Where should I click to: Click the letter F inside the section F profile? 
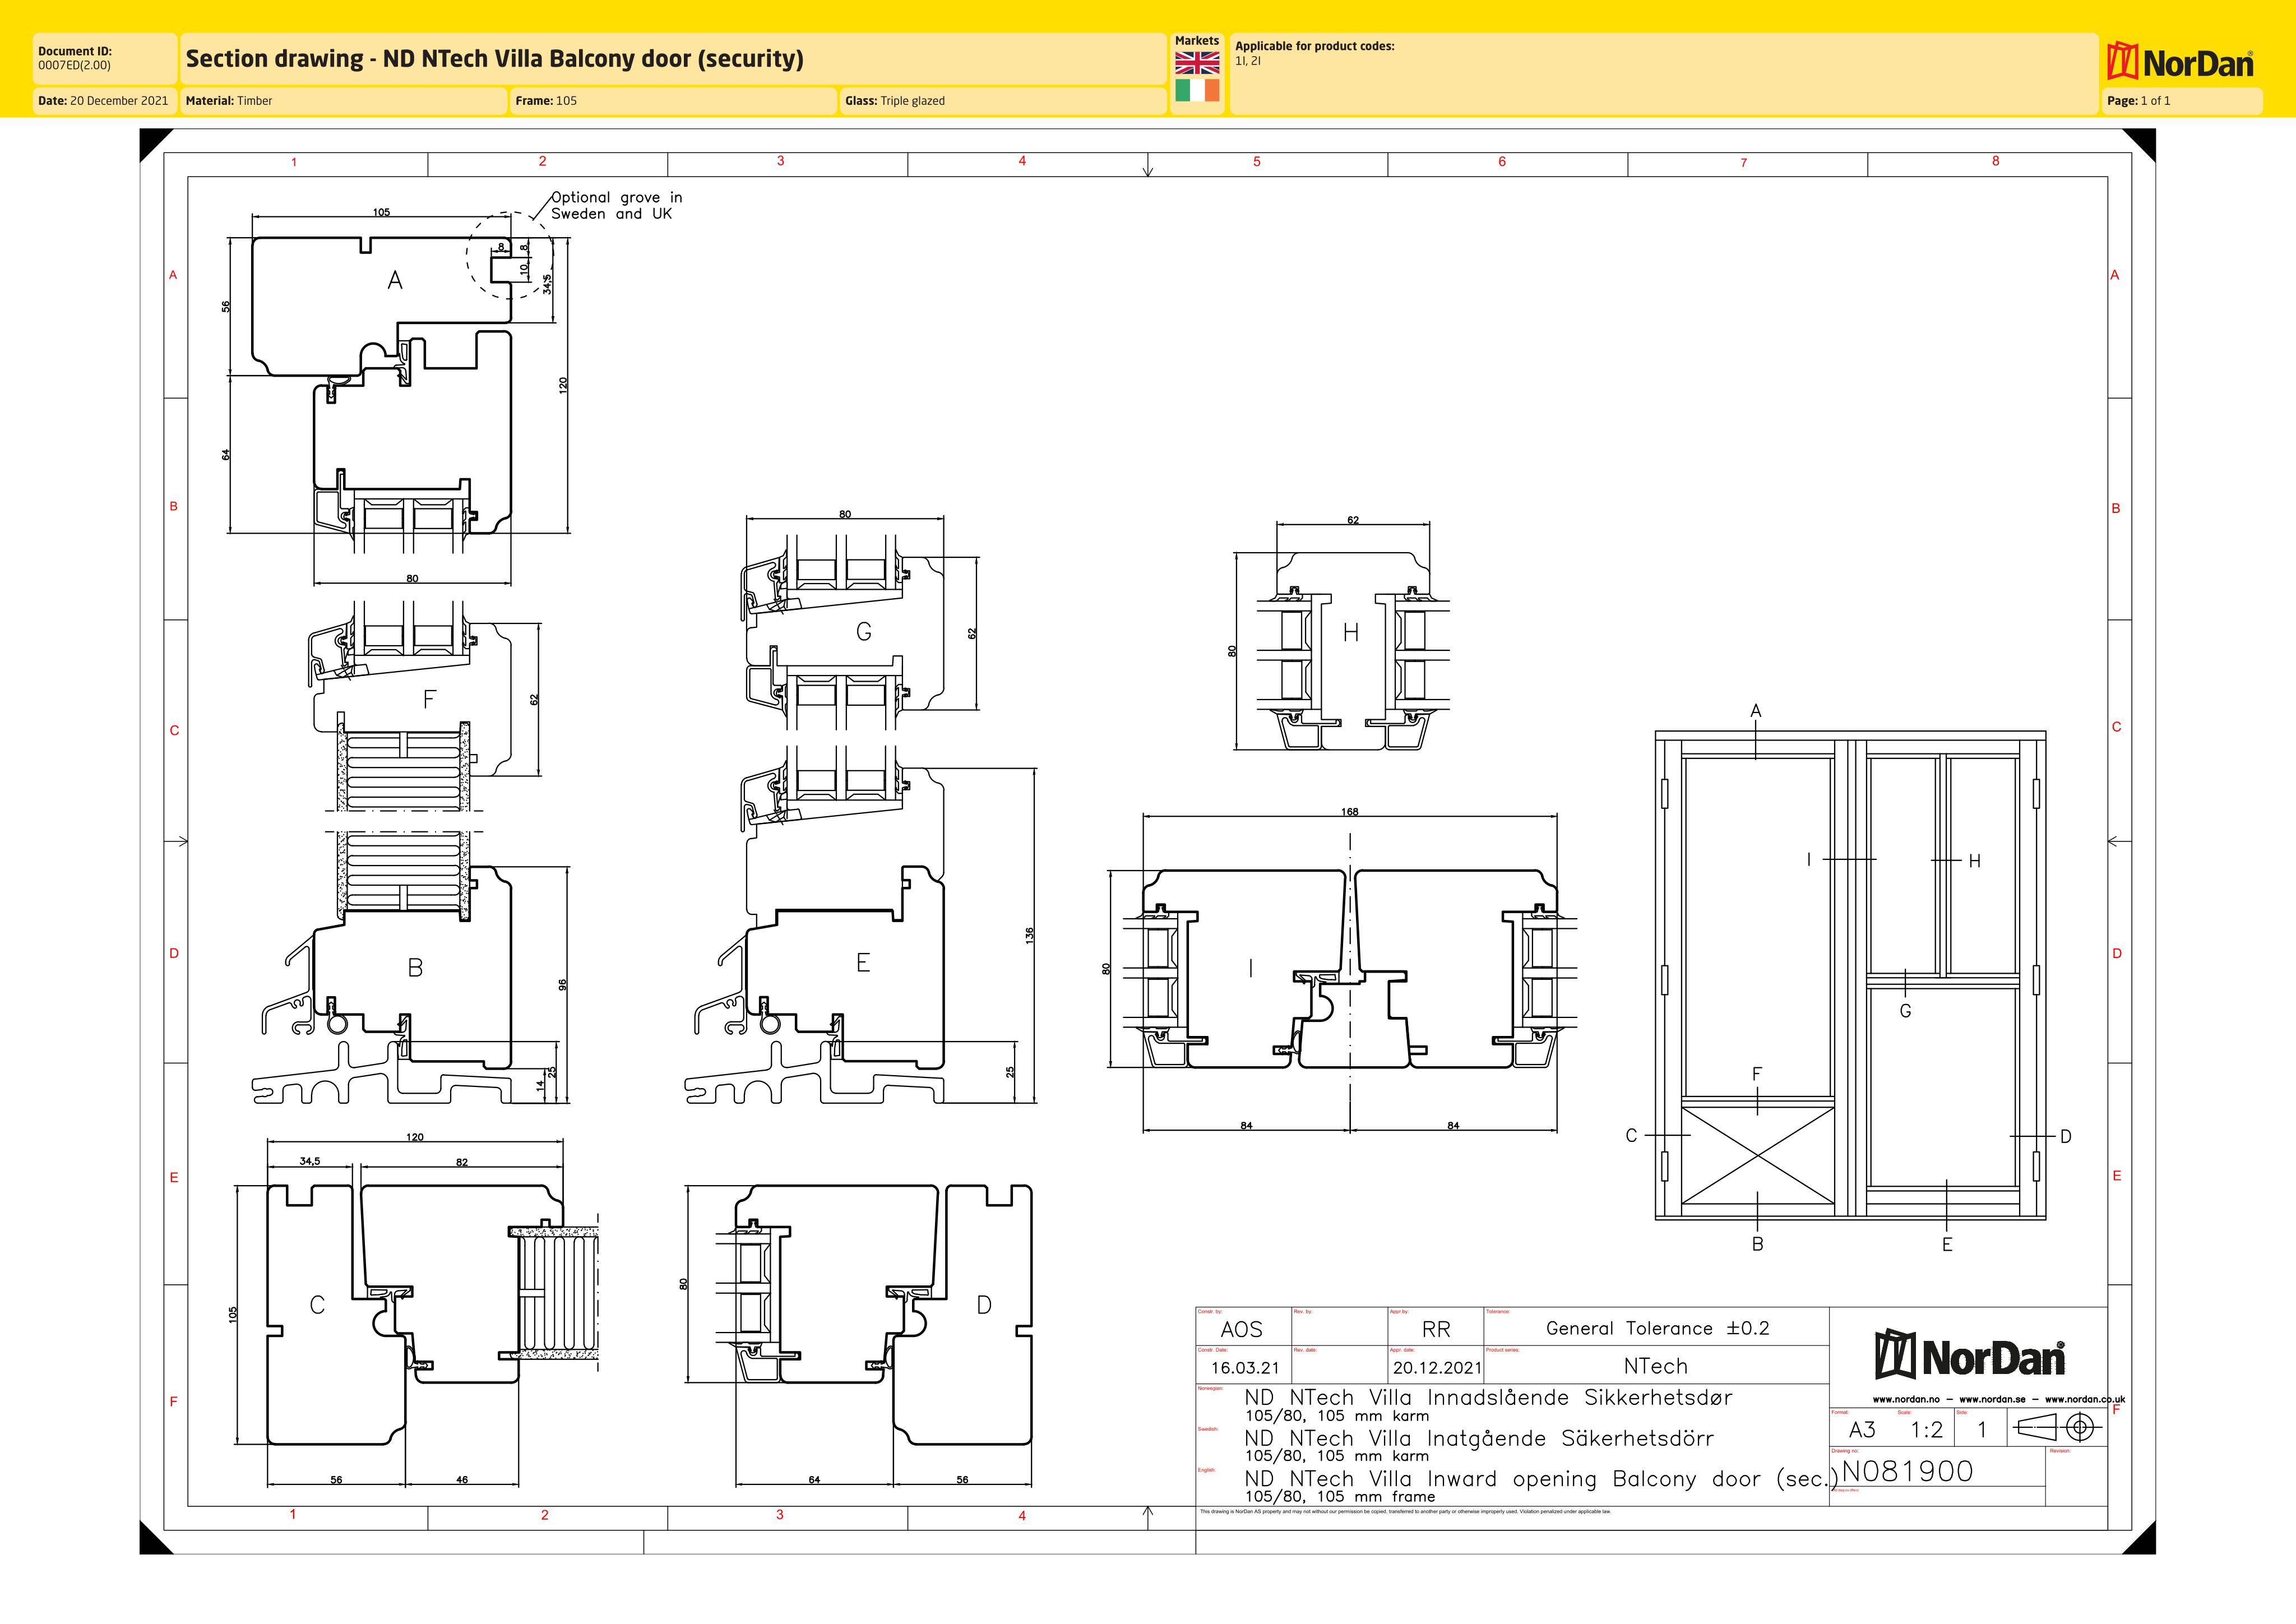430,699
